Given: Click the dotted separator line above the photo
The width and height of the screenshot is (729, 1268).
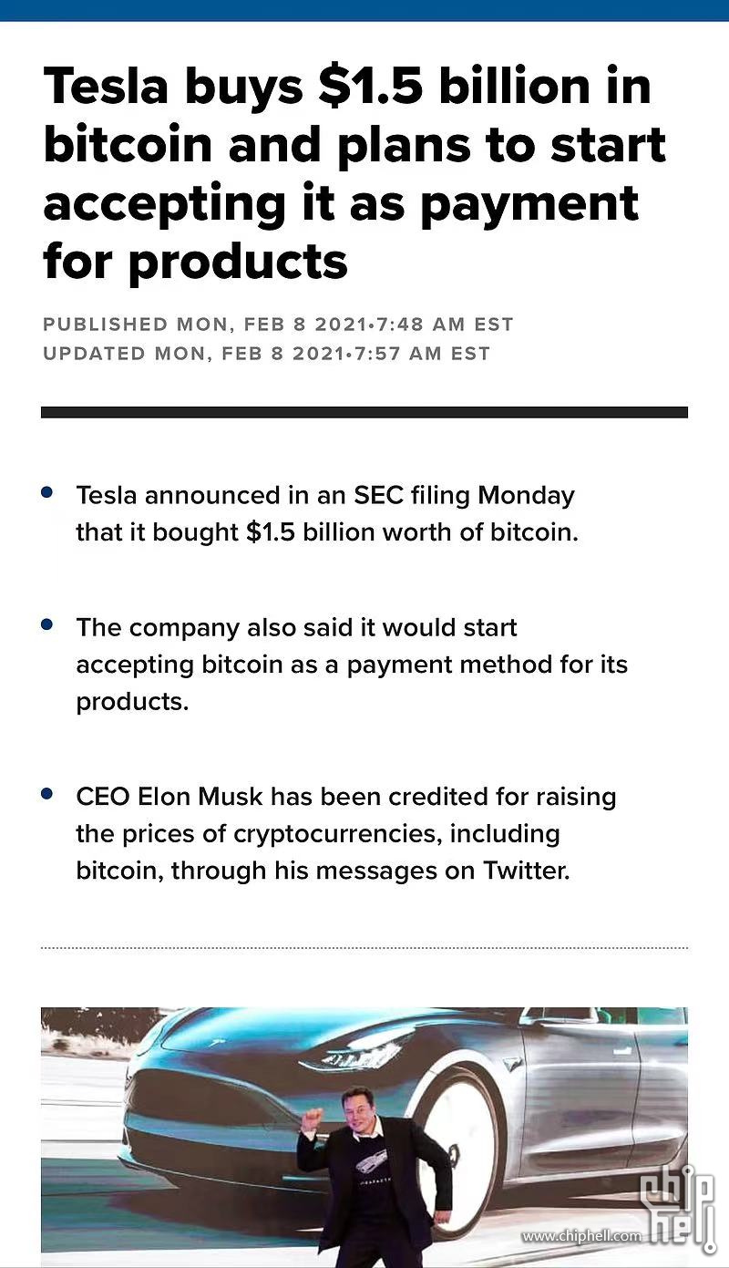Looking at the screenshot, I should coord(364,948).
